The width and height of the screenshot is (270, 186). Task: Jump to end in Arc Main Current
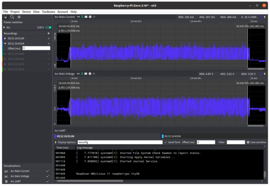(94, 17)
